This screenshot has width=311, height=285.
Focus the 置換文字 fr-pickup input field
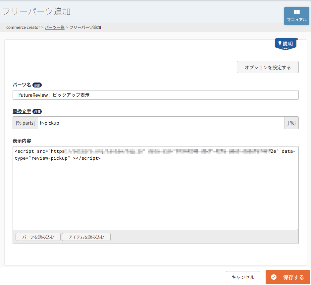point(161,123)
